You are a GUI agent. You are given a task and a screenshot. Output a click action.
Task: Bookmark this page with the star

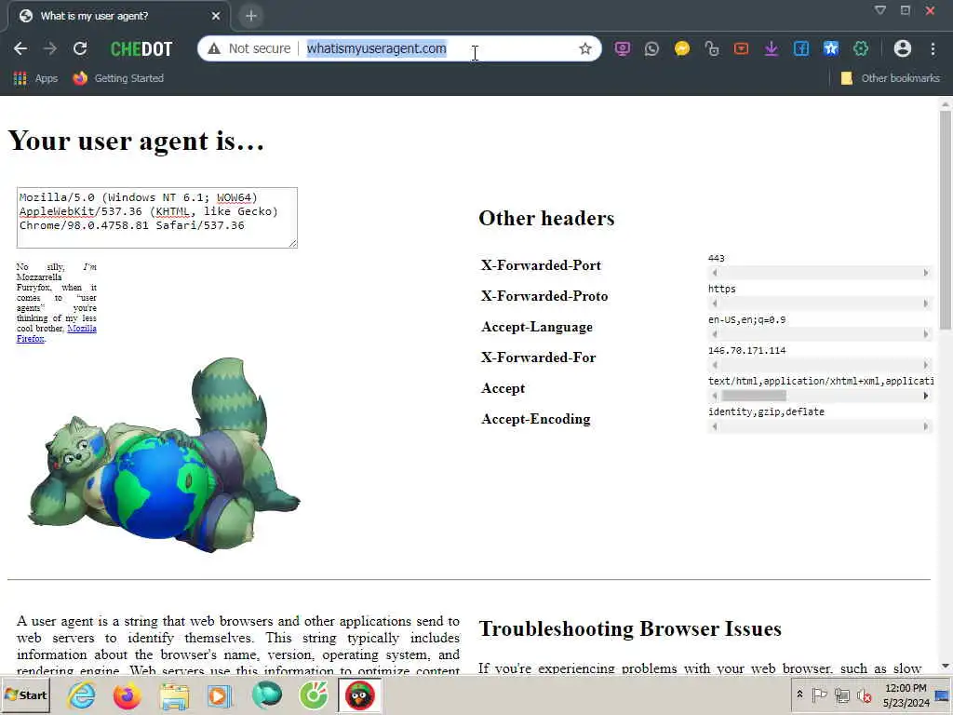click(584, 48)
